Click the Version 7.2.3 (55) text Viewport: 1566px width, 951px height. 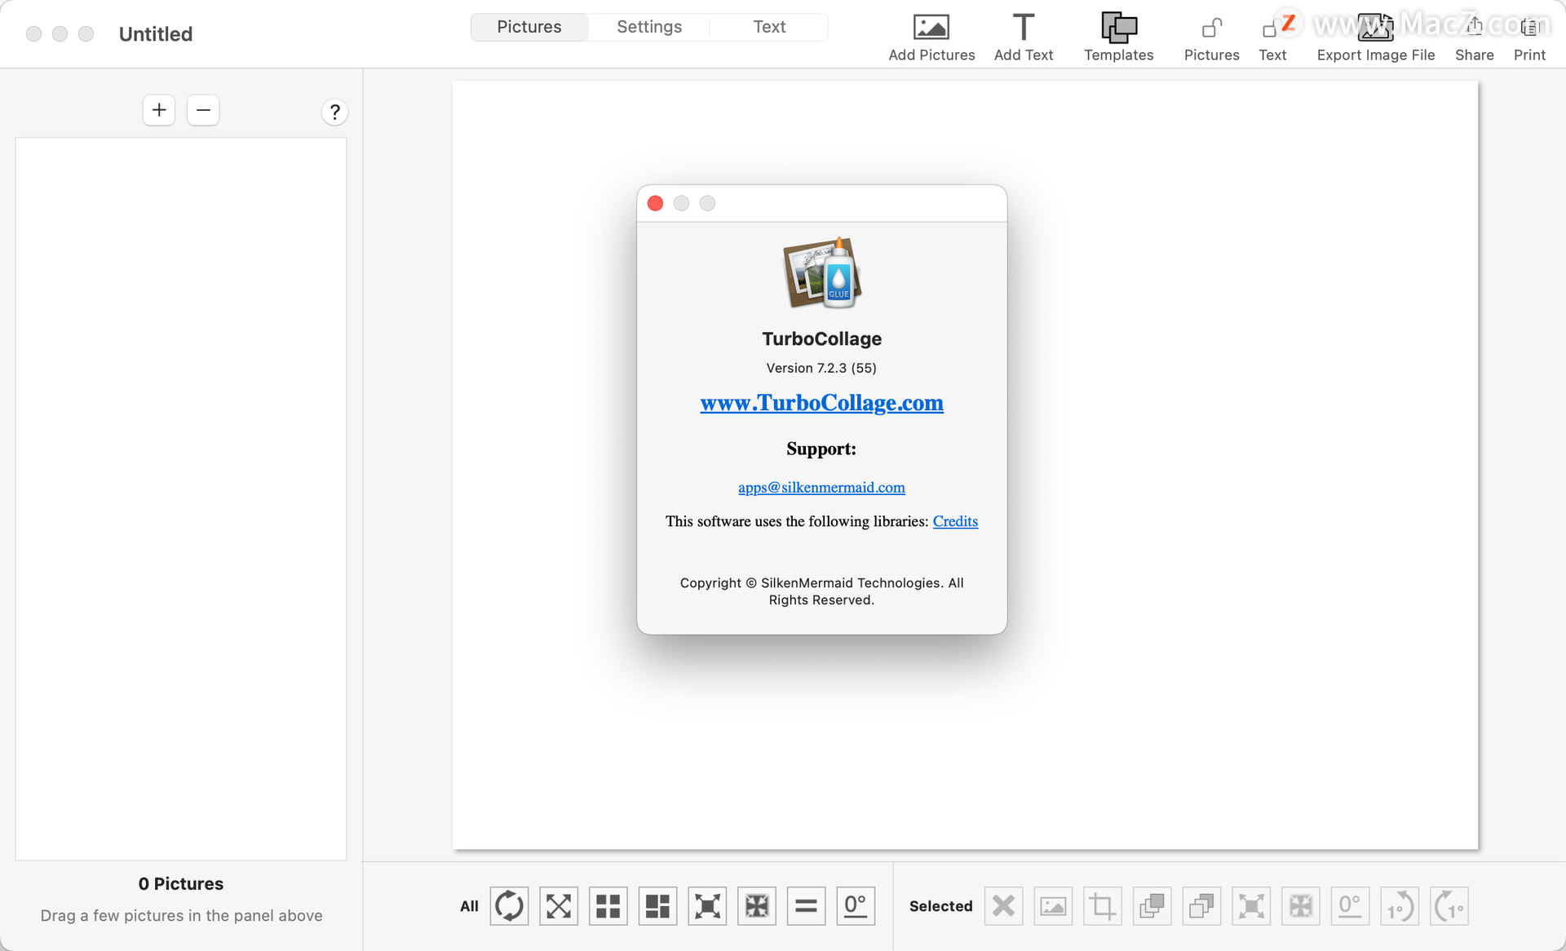pos(821,368)
